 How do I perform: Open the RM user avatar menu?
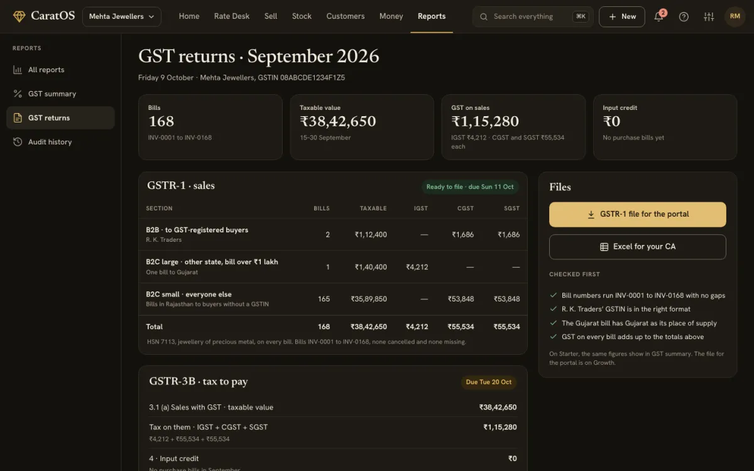[x=735, y=16]
